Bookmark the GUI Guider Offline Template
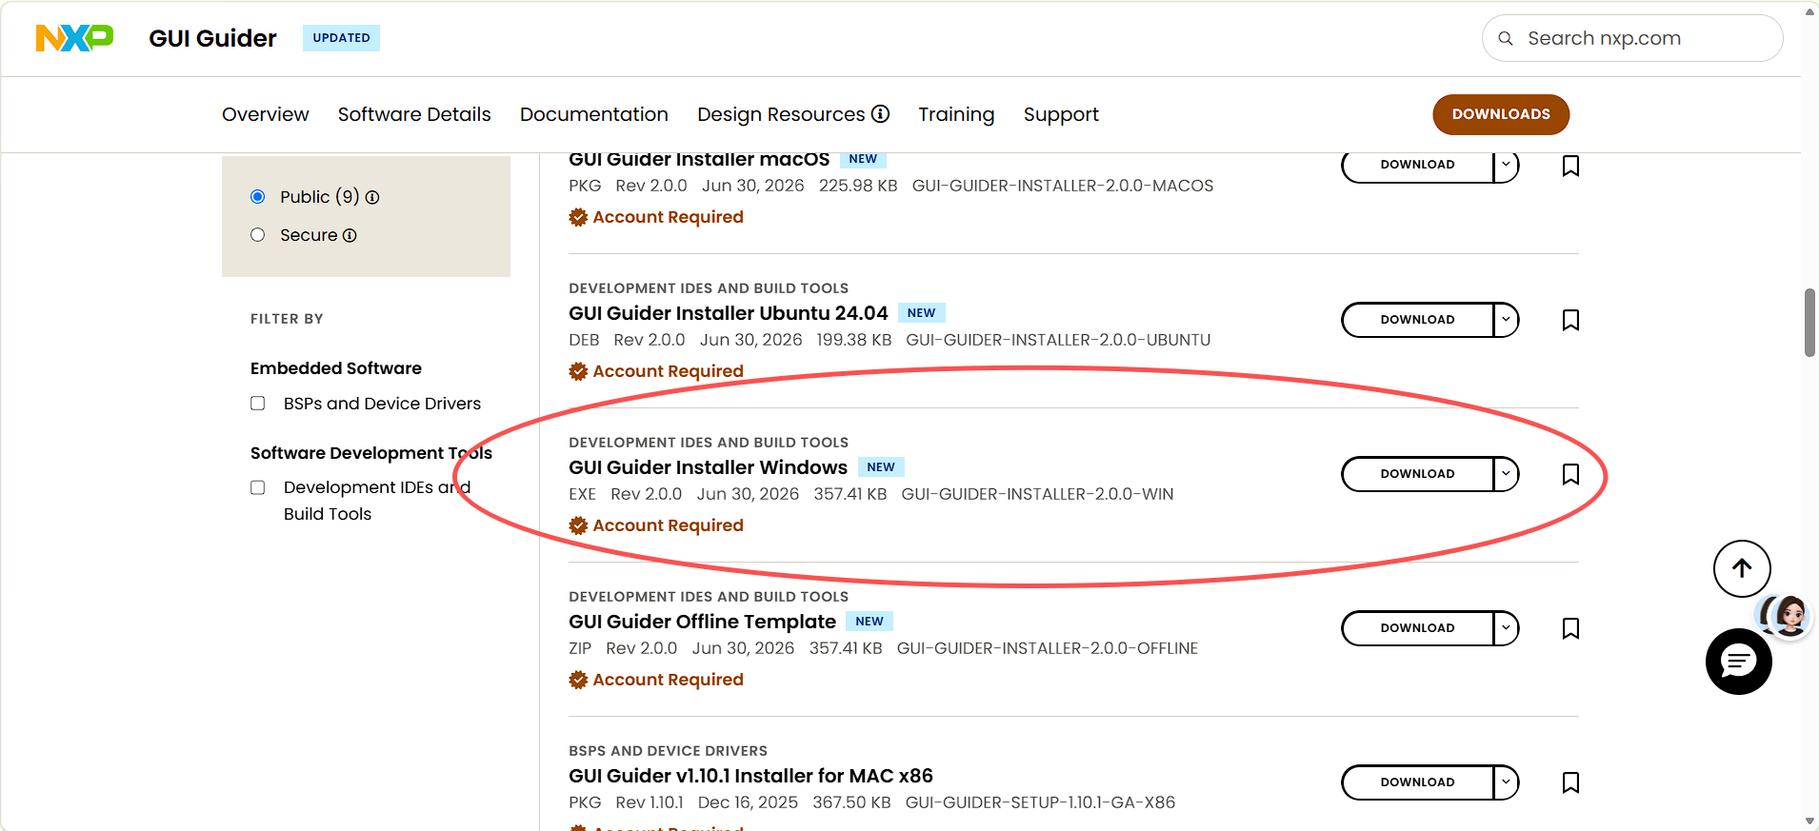Viewport: 1819px width, 831px height. click(1570, 628)
